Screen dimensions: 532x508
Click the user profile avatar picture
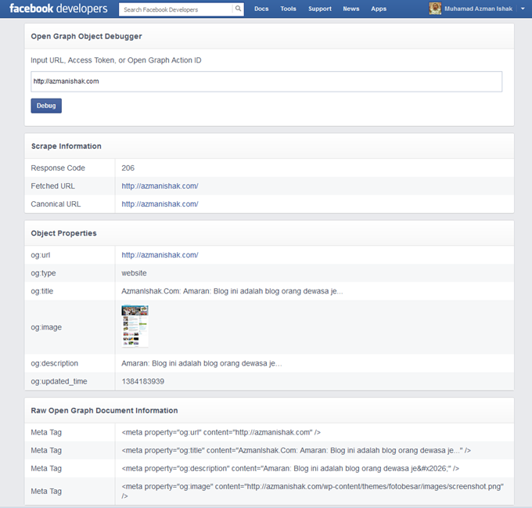pyautogui.click(x=435, y=9)
